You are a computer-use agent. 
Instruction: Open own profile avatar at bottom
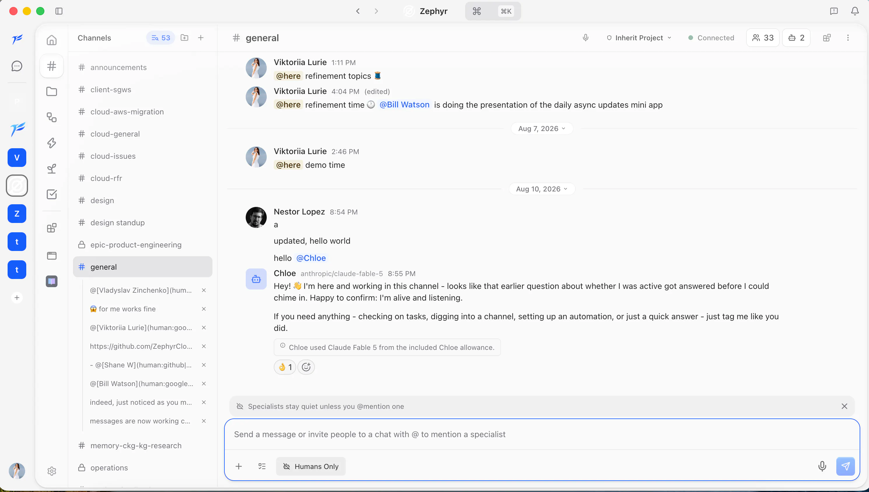tap(17, 471)
